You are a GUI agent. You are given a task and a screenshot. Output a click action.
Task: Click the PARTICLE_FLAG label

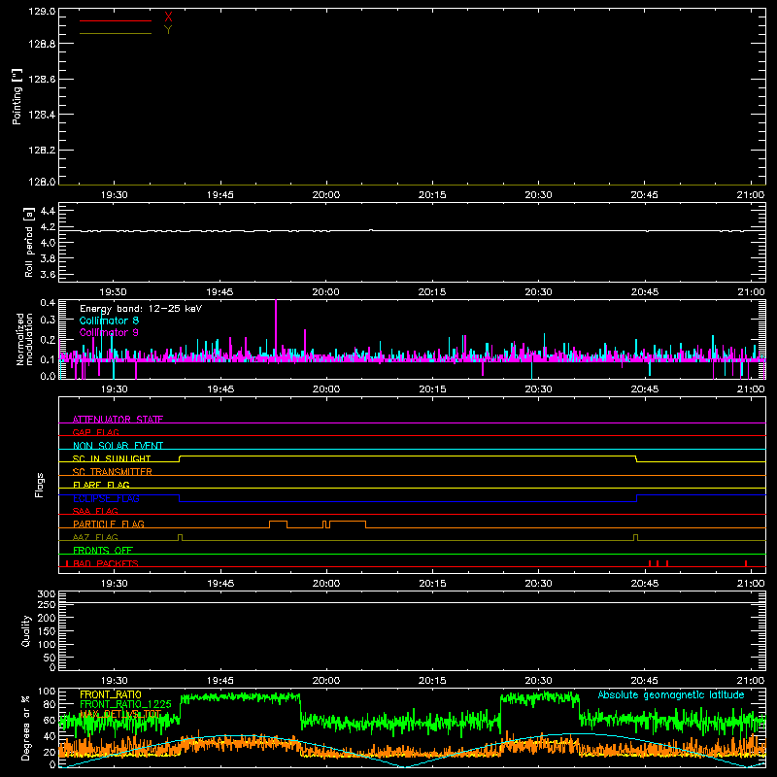coord(109,524)
